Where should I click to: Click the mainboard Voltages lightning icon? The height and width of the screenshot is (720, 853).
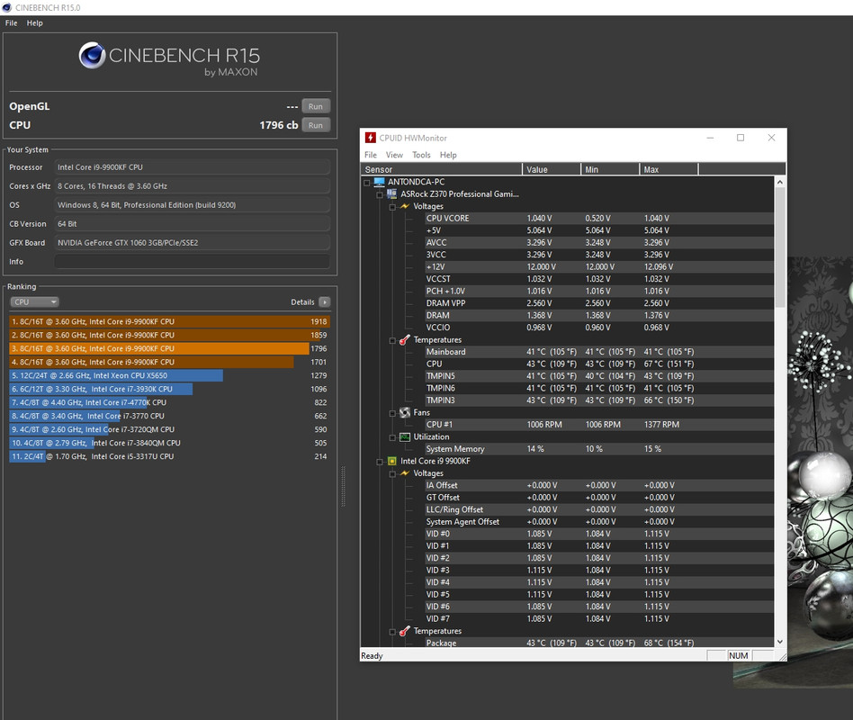coord(405,206)
